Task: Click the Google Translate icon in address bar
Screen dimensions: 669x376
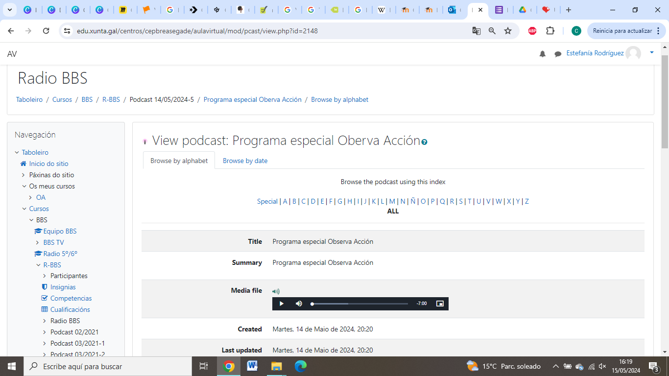Action: click(x=476, y=31)
